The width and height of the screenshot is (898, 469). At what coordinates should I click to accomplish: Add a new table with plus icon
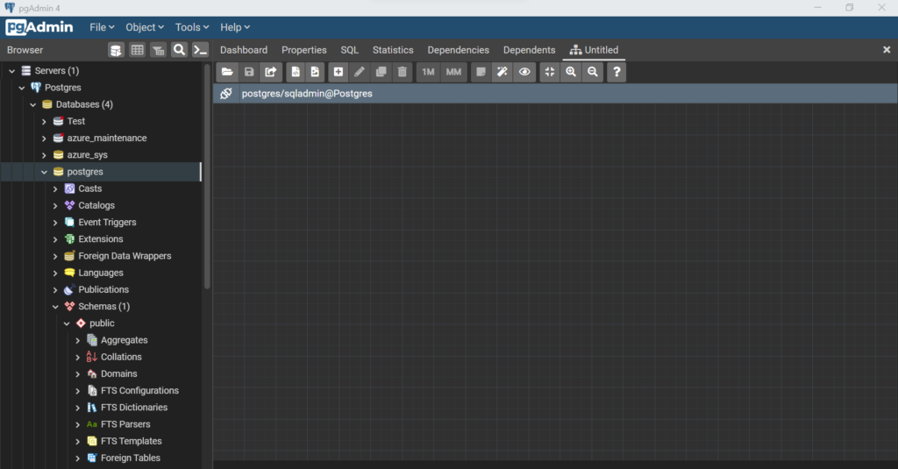pyautogui.click(x=339, y=72)
